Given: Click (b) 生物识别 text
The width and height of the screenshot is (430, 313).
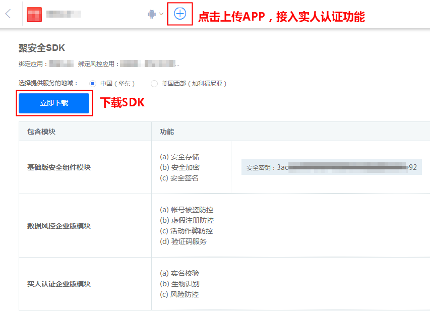Looking at the screenshot, I should (x=179, y=284).
